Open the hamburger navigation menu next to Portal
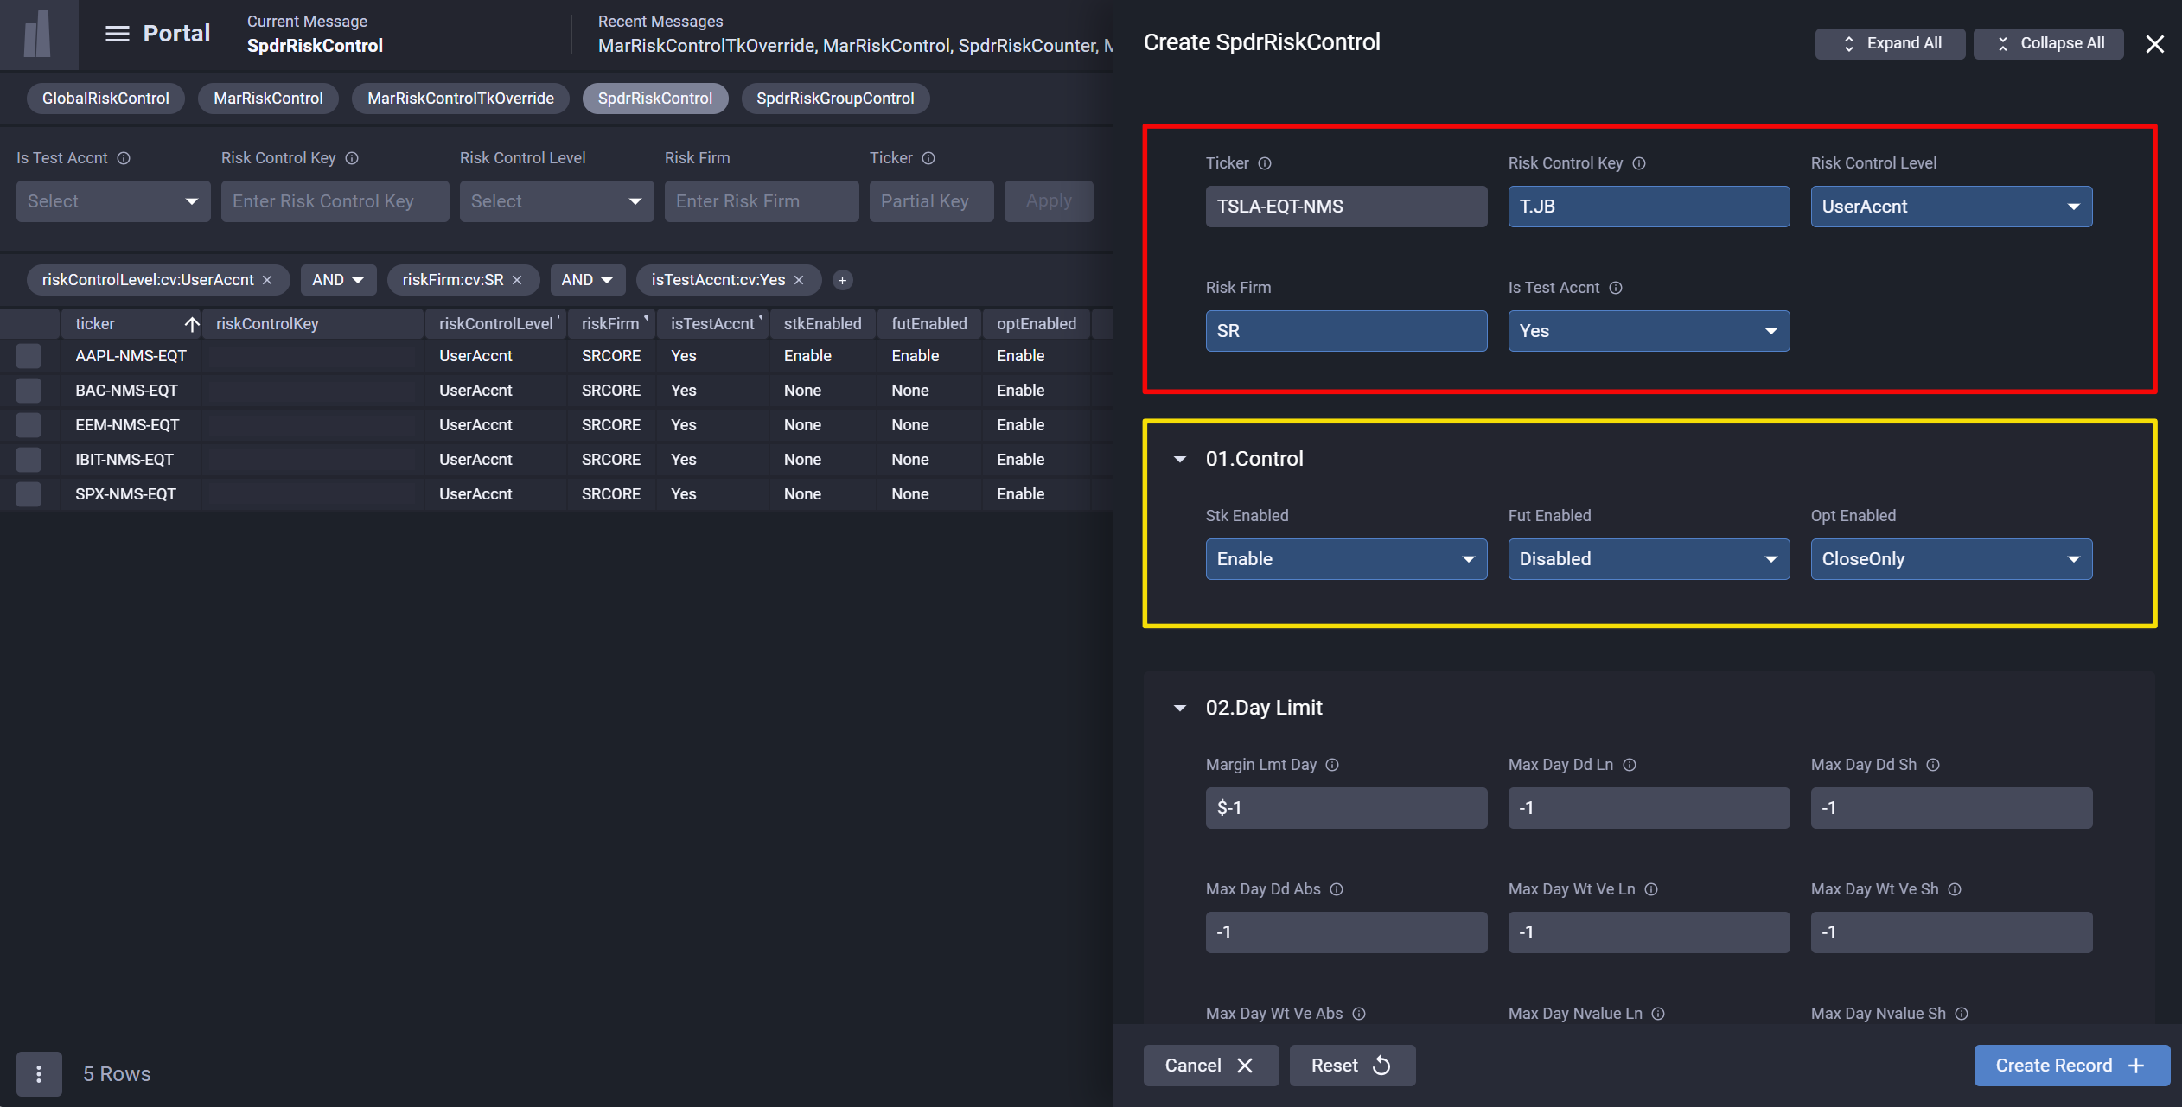This screenshot has width=2182, height=1107. pyautogui.click(x=117, y=34)
